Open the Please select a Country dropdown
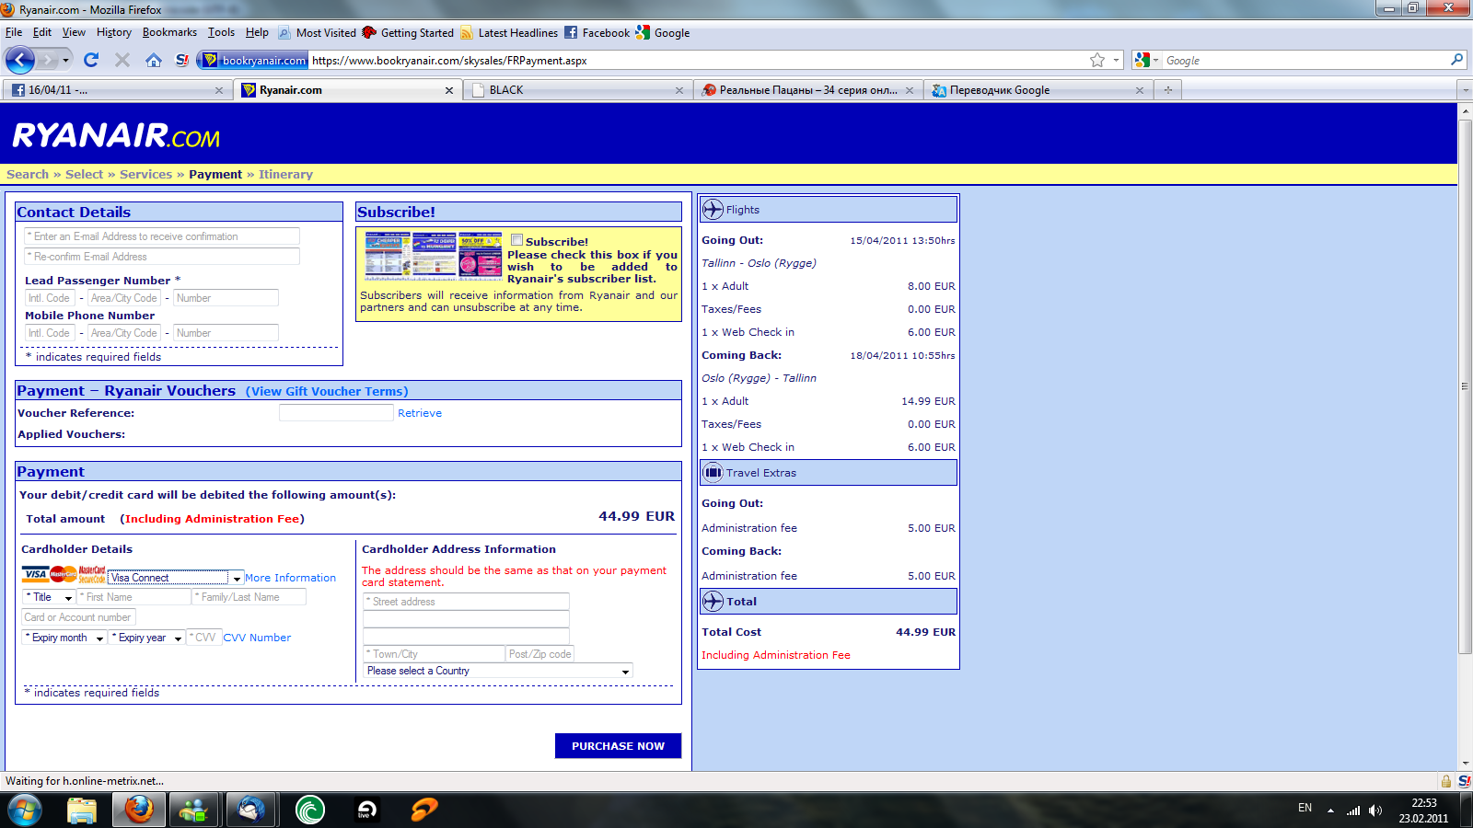 [498, 671]
